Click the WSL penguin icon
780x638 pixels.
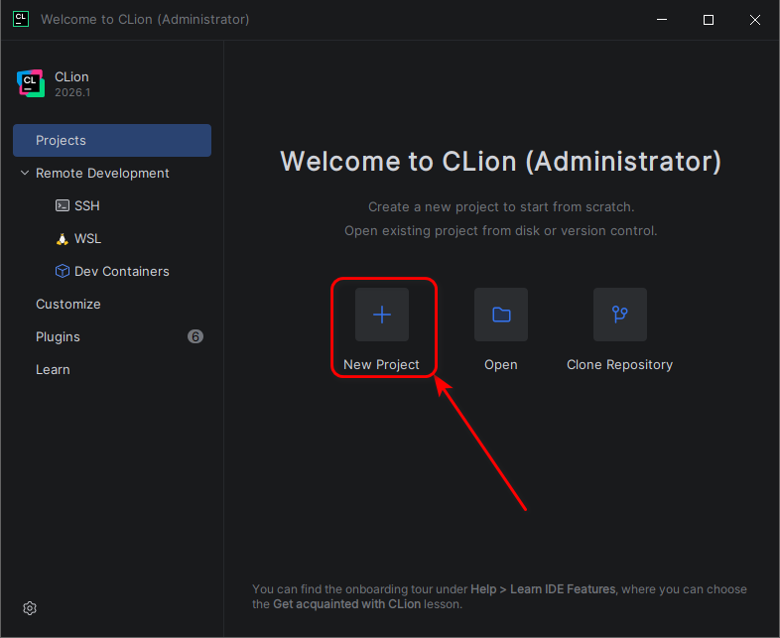[63, 239]
